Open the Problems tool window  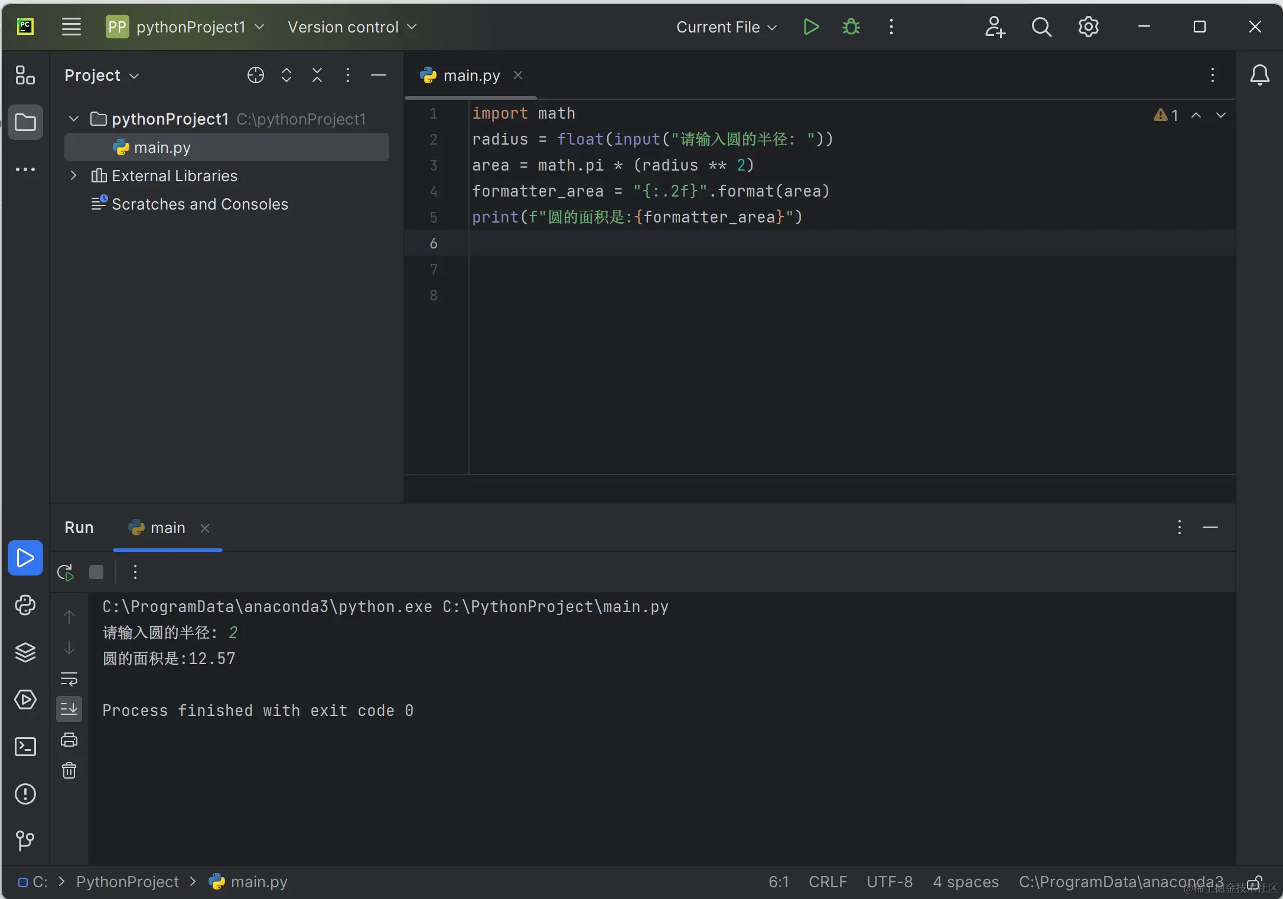[x=25, y=794]
